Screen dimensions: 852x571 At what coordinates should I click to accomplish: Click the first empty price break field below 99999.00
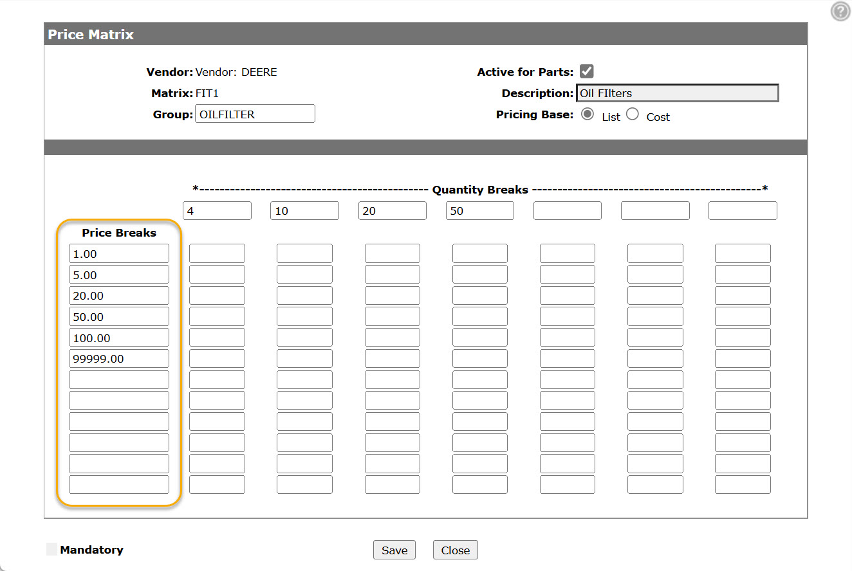[x=119, y=379]
